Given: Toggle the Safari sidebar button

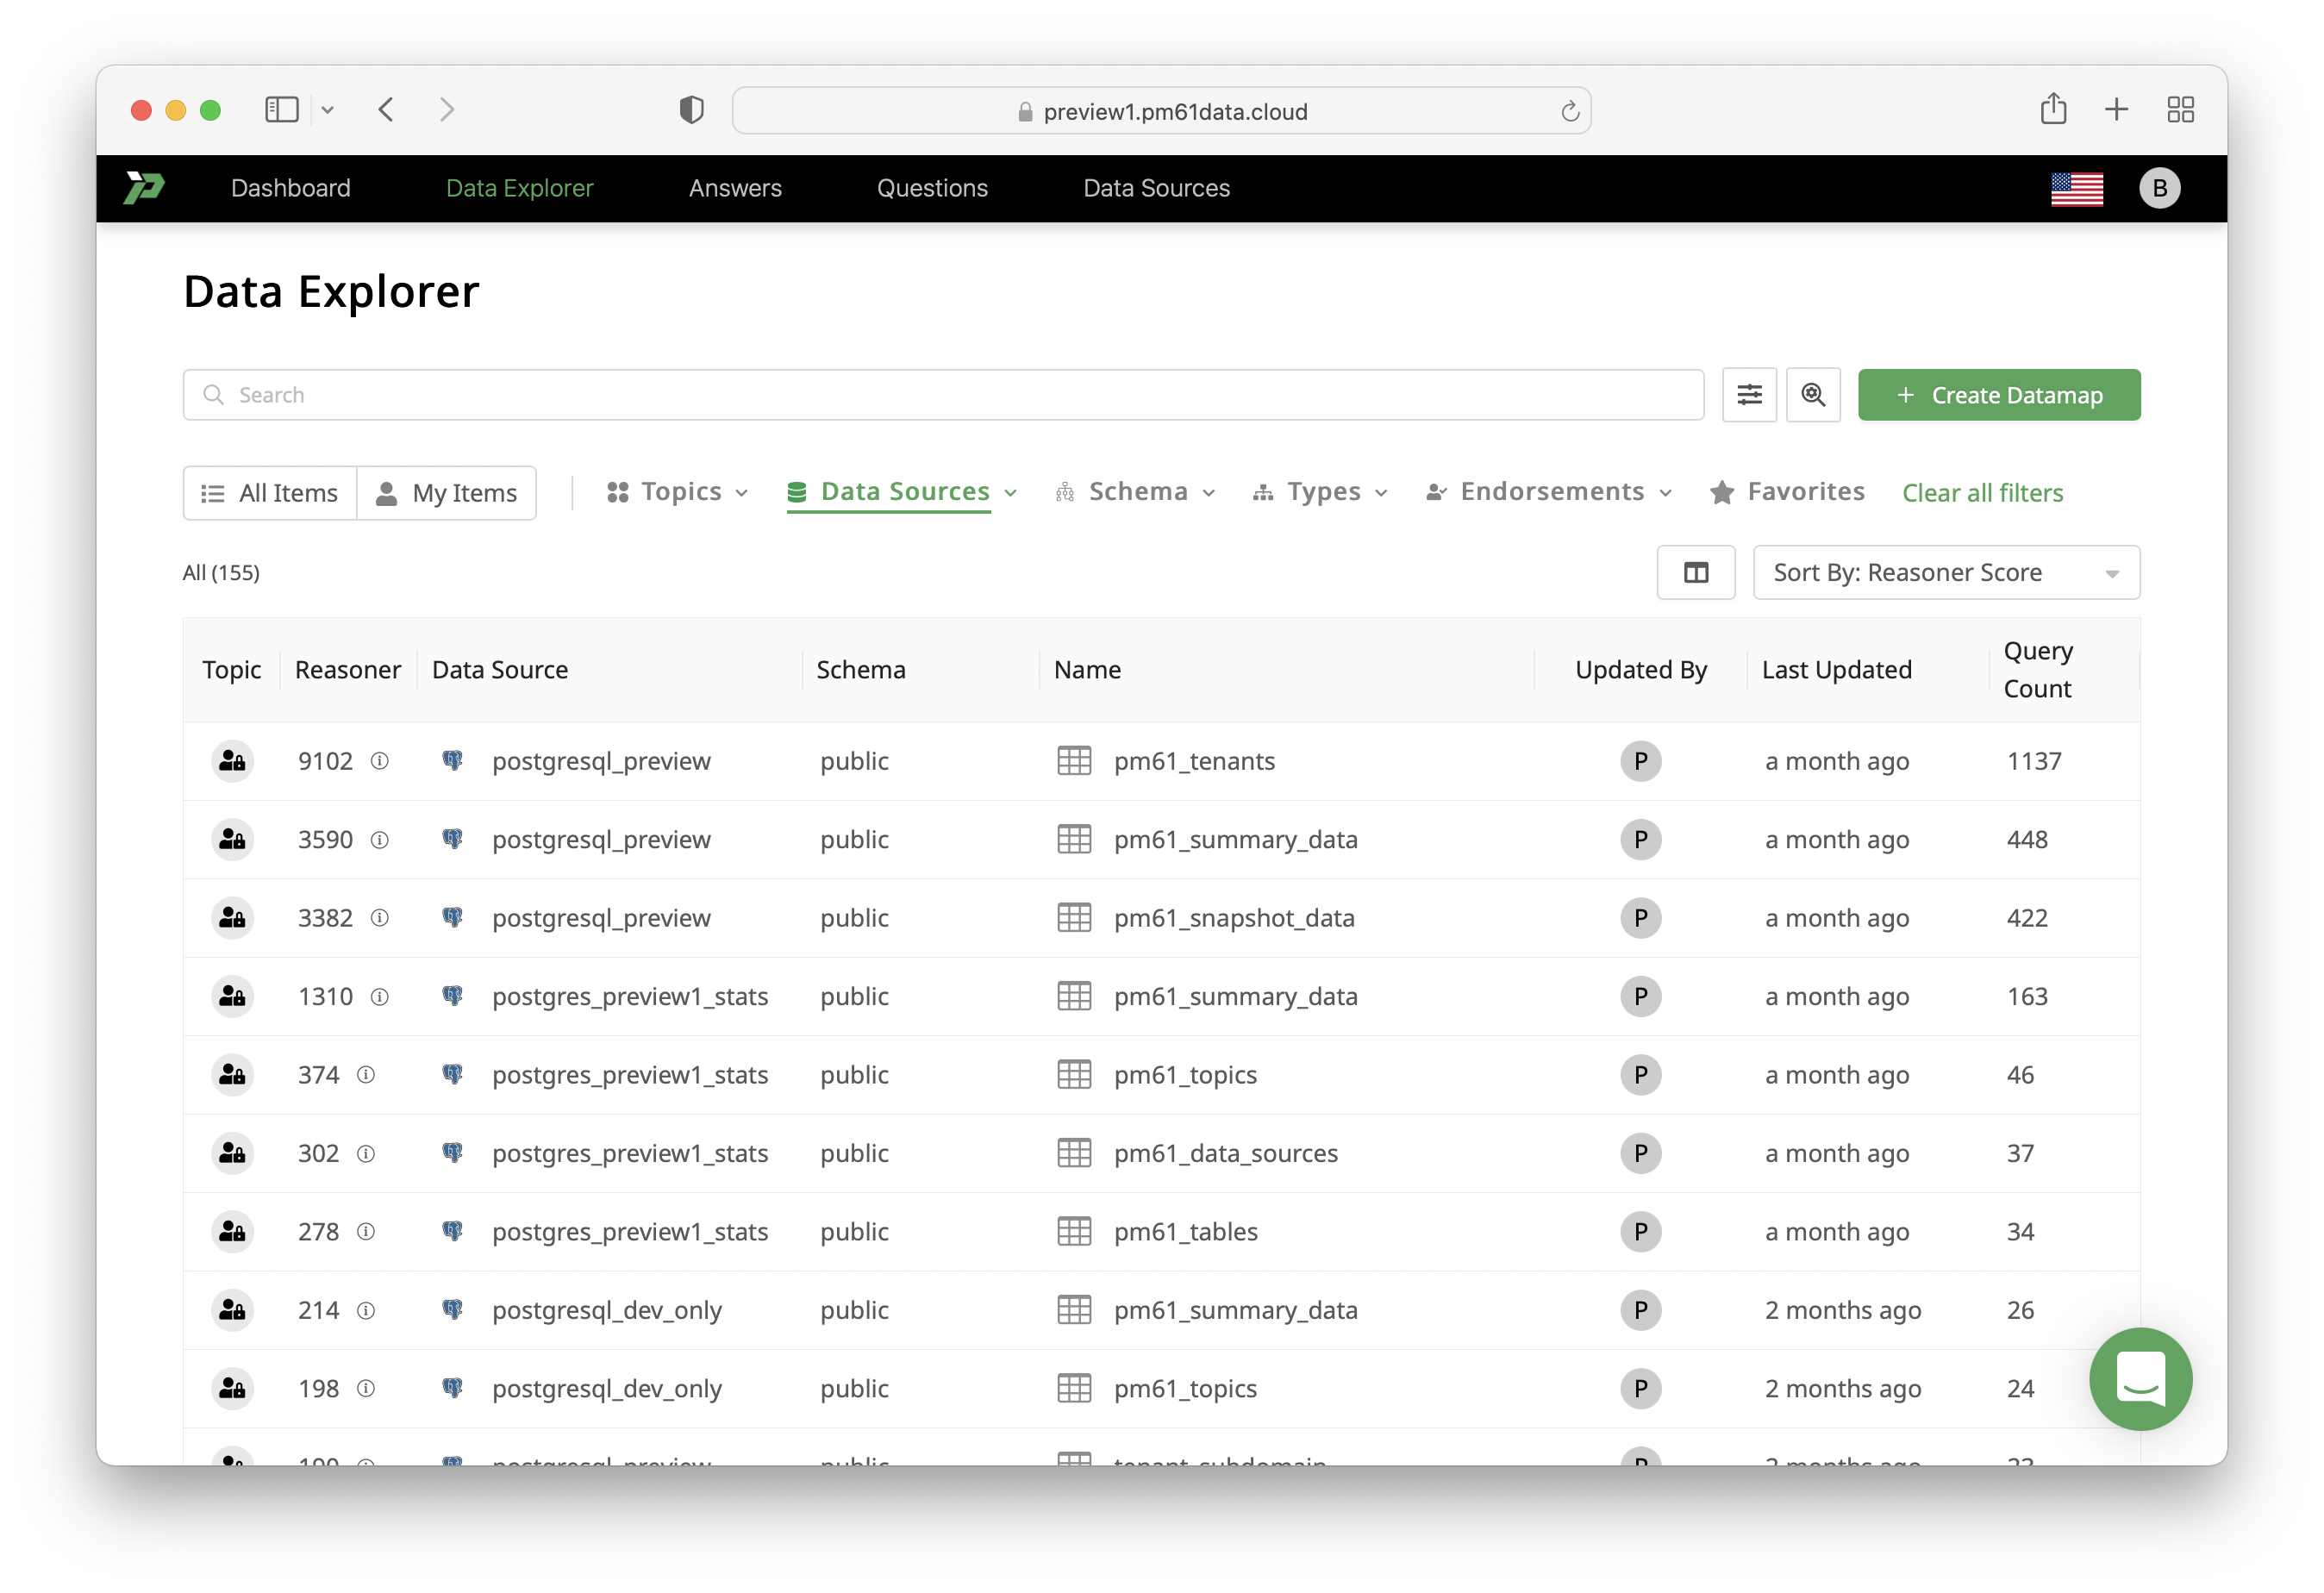Looking at the screenshot, I should tap(282, 109).
